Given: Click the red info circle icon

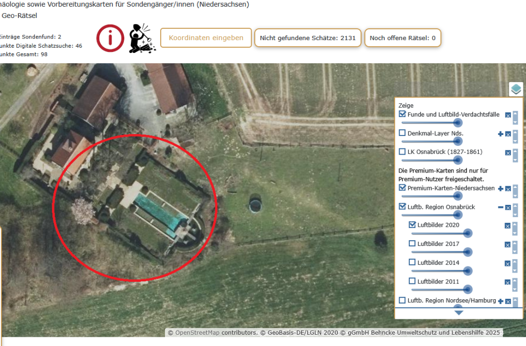Looking at the screenshot, I should (x=110, y=38).
